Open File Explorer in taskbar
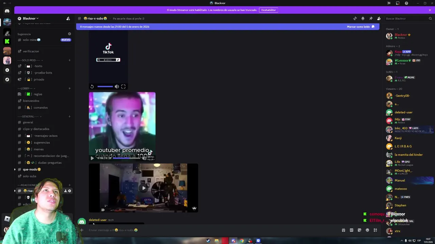The image size is (435, 244). pos(216,241)
